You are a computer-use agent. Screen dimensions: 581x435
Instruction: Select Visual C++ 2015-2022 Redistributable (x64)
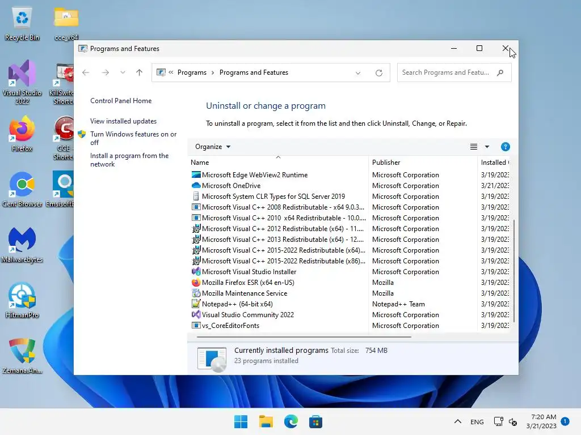click(x=349, y=250)
